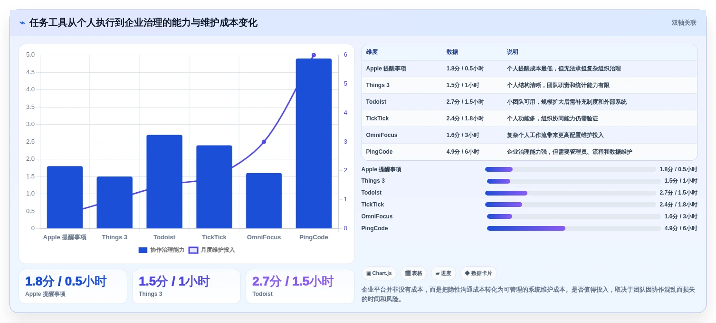Viewport: 716px width, 323px height.
Task: Click the 数据 column header
Action: 452,52
